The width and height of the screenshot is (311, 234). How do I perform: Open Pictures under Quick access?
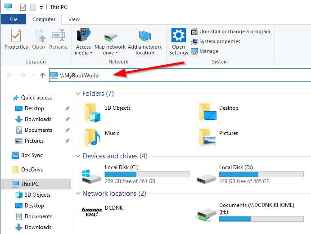click(x=29, y=141)
